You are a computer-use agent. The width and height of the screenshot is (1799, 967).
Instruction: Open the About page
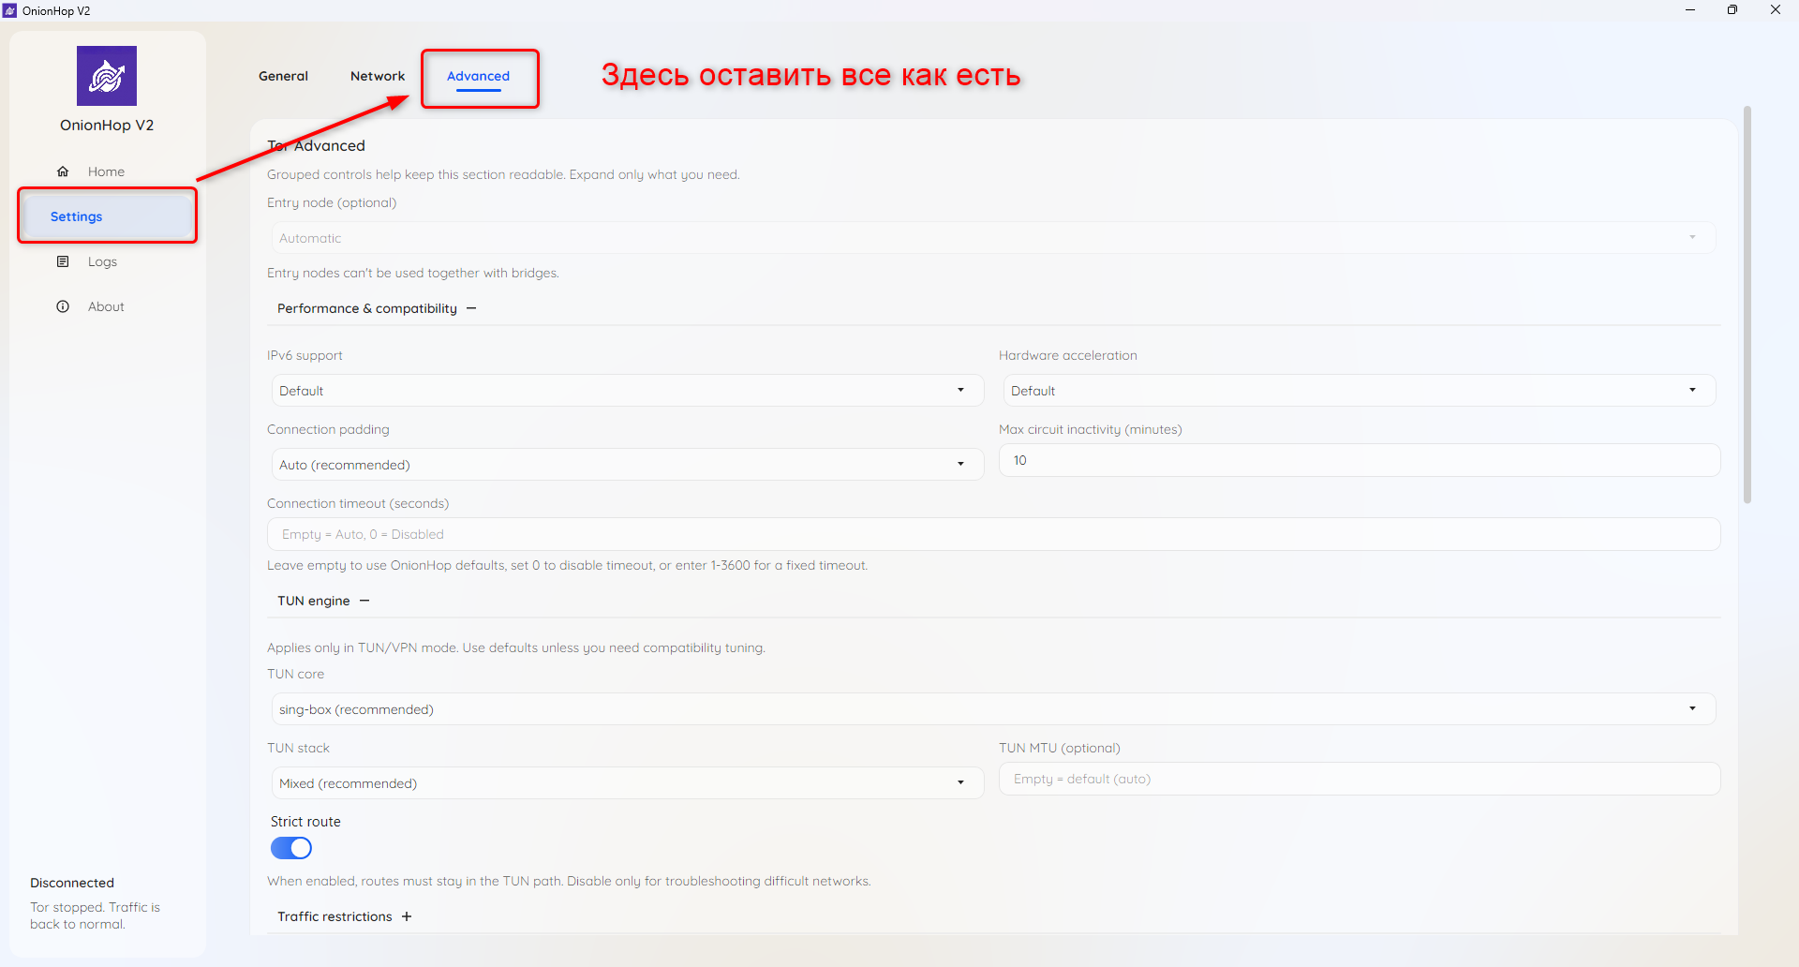click(x=107, y=306)
